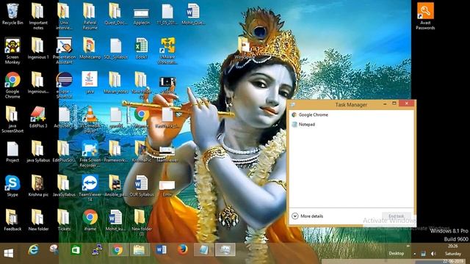Click the OUR Syllabus Word document icon
470x264 pixels.
click(x=142, y=186)
